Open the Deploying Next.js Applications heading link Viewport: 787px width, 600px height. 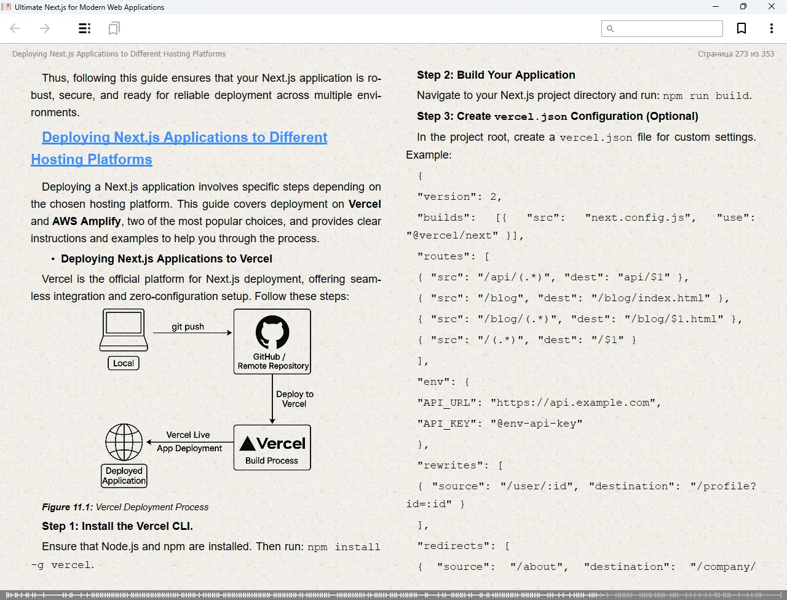click(184, 138)
